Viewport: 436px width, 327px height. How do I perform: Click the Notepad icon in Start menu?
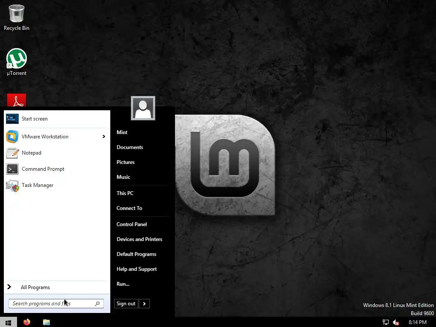pos(12,153)
